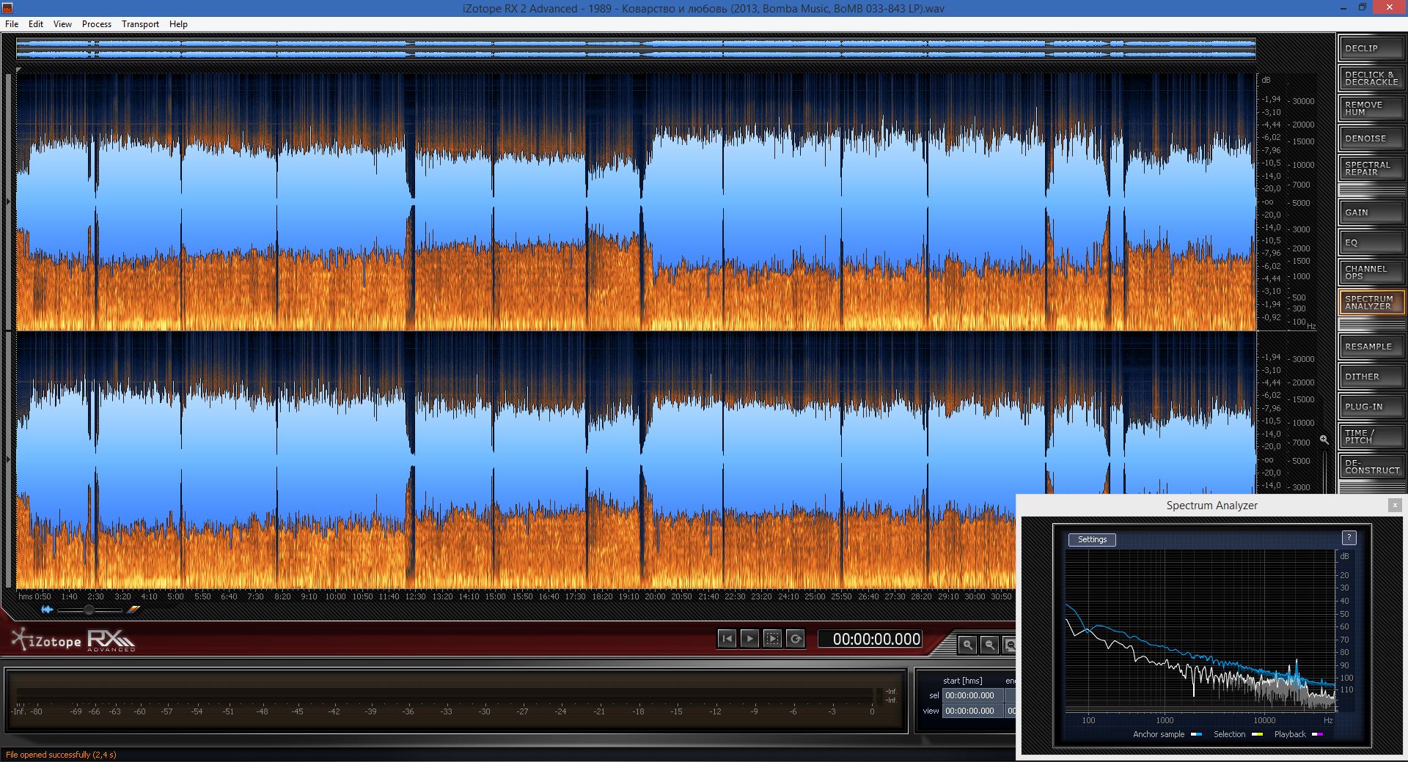
Task: Click the selection start time field
Action: (x=972, y=695)
